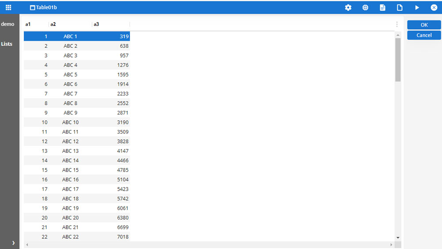
Task: Click the scroll-down arrow of the table
Action: click(x=398, y=238)
